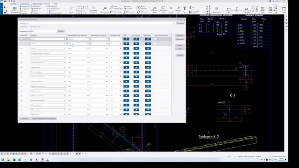
Task: Click the topmost button right of the table
Action: [x=180, y=35]
